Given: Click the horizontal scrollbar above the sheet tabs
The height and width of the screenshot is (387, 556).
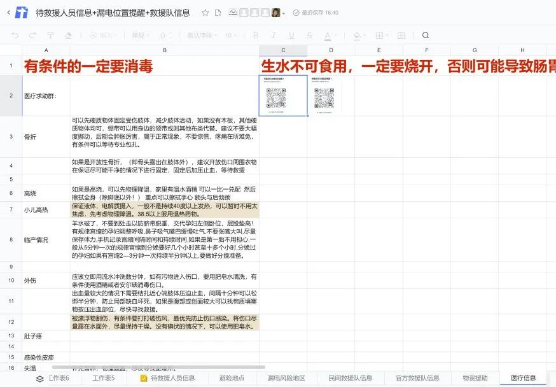Looking at the screenshot, I should tap(158, 367).
